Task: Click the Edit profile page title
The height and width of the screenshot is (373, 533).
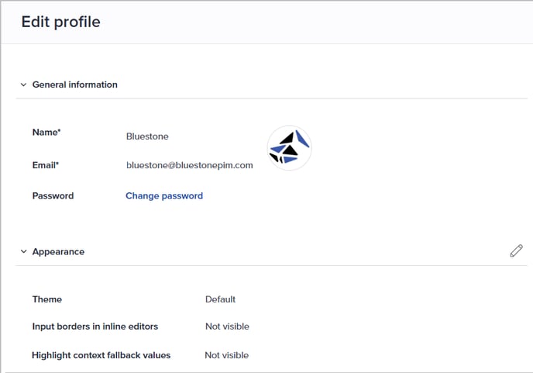Action: [60, 22]
